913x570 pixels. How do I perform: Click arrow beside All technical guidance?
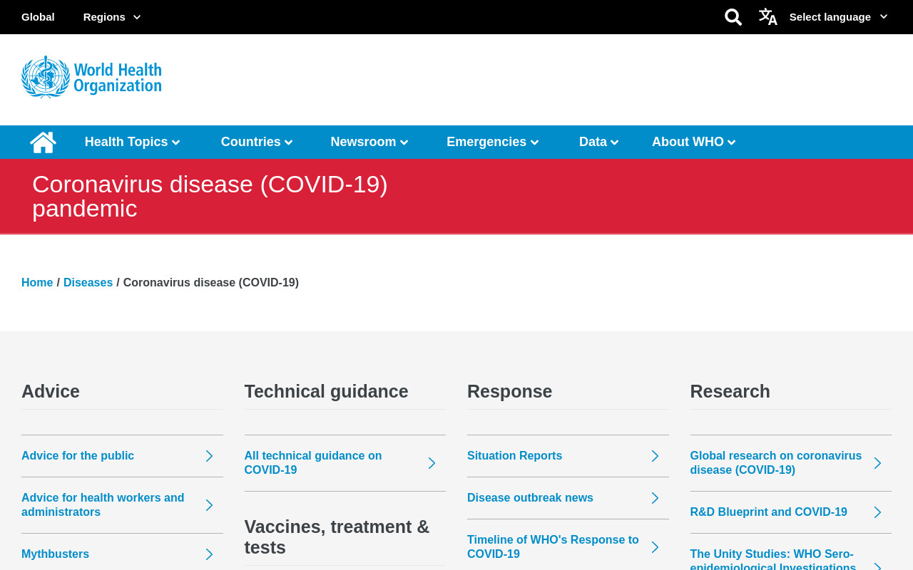pyautogui.click(x=432, y=463)
